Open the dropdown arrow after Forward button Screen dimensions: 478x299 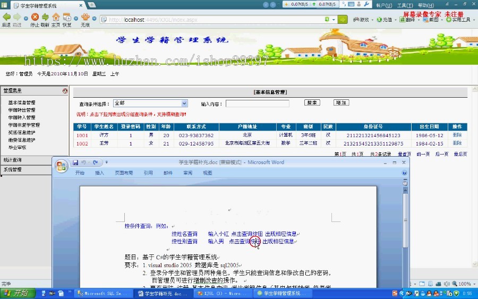coord(26,19)
